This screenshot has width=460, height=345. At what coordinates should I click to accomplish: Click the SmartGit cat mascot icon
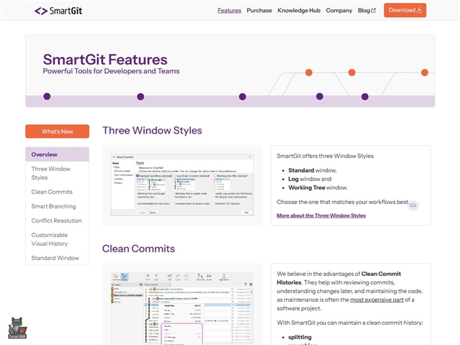[x=17, y=327]
